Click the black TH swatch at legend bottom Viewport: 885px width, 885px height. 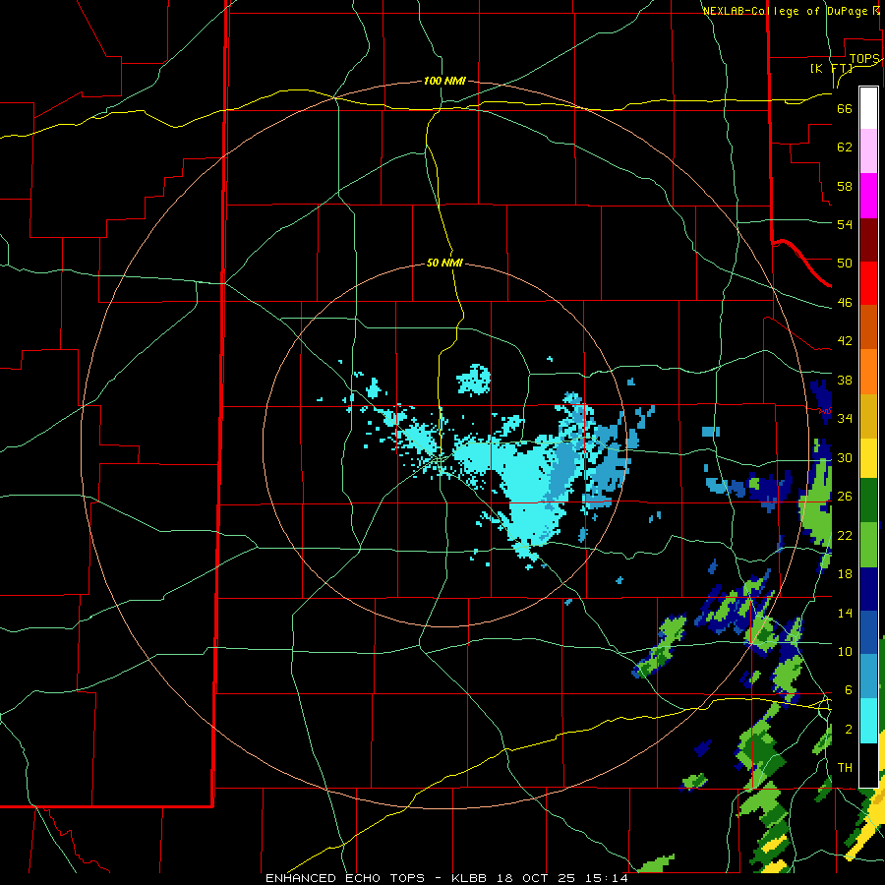coord(868,765)
